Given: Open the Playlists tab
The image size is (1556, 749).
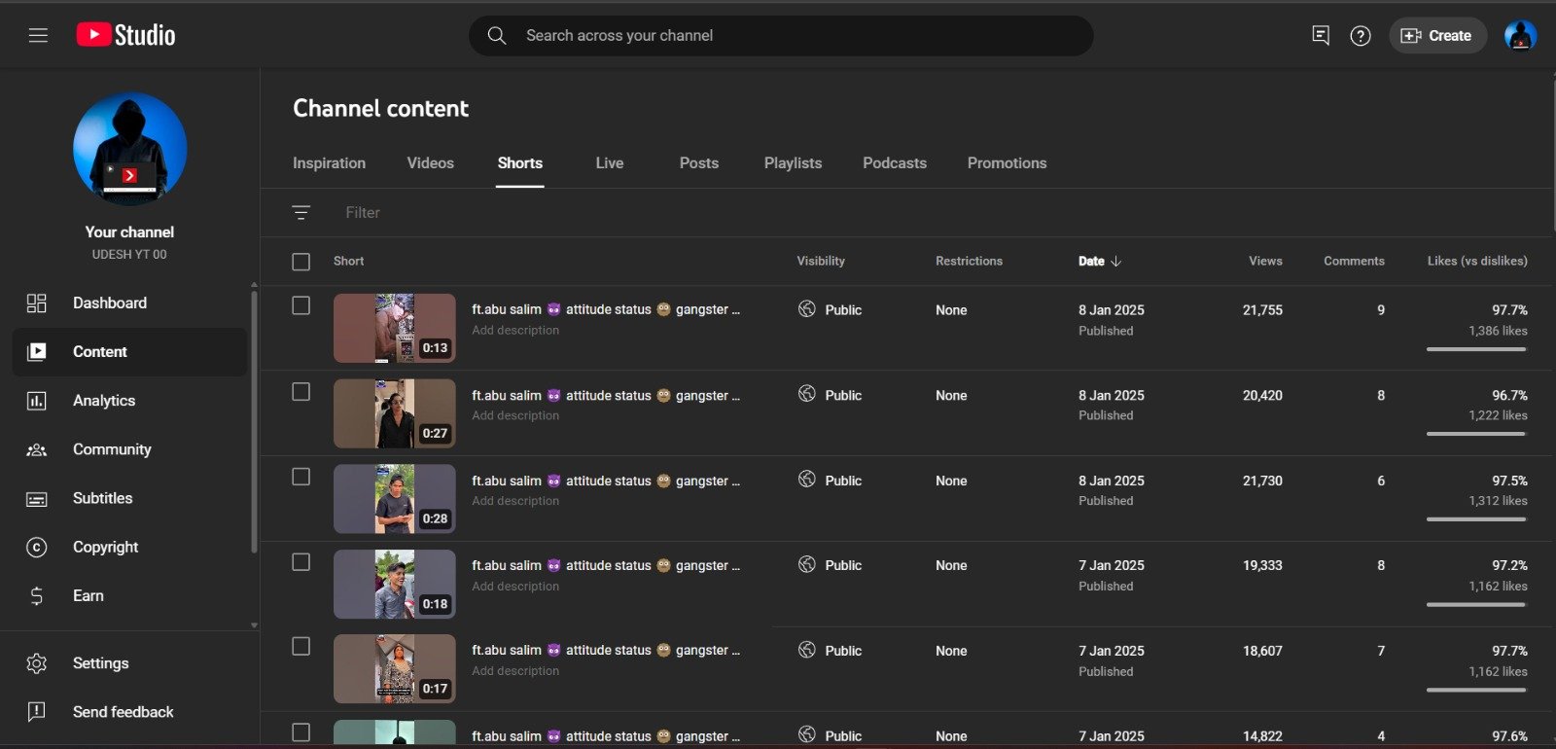Looking at the screenshot, I should point(794,163).
